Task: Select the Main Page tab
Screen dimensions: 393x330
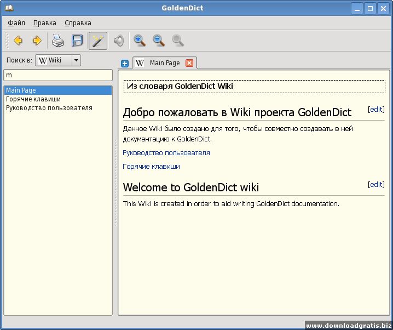Action: 165,62
